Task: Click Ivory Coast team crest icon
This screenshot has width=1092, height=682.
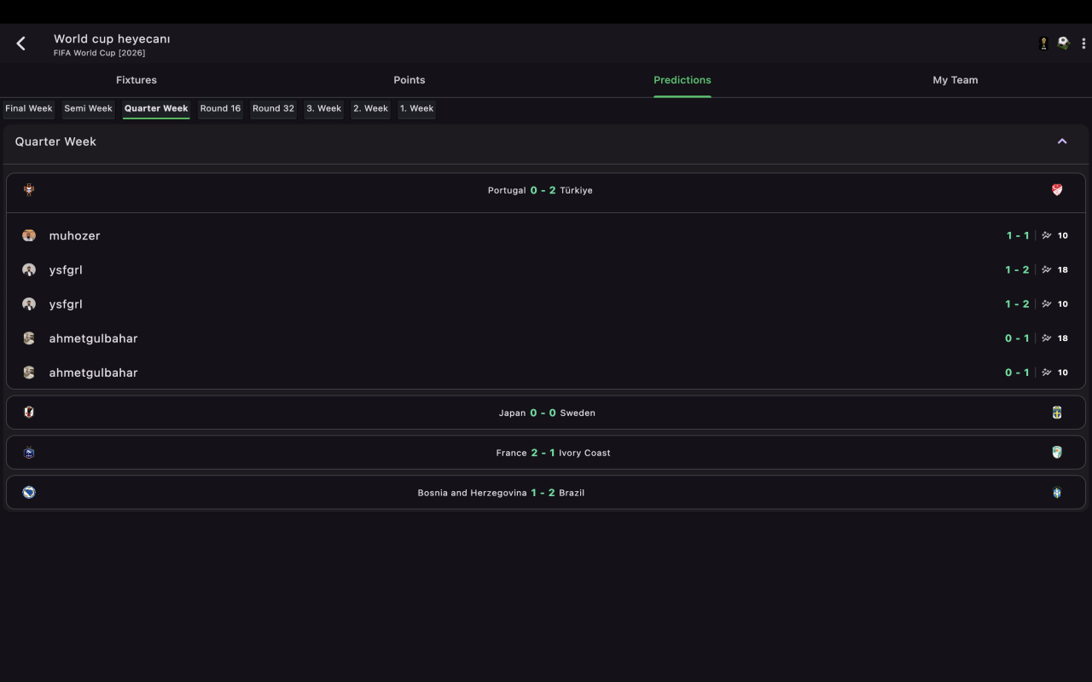Action: (1057, 453)
